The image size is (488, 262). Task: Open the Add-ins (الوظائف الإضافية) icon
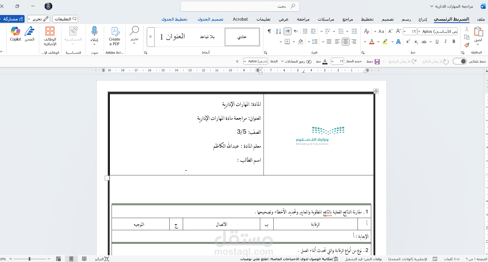click(50, 31)
